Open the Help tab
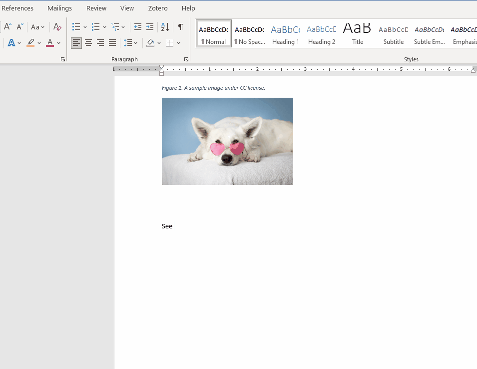Image resolution: width=477 pixels, height=369 pixels. point(188,8)
